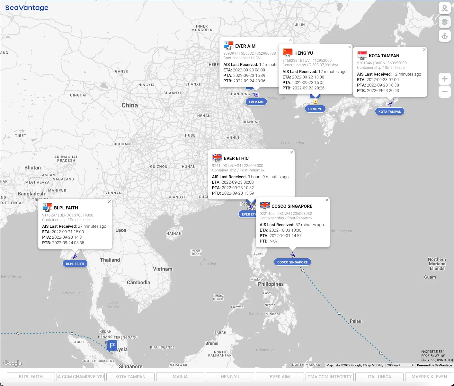Viewport: 454px width, 386px height.
Task: Close the EVER AIM info popup
Action: (290, 40)
